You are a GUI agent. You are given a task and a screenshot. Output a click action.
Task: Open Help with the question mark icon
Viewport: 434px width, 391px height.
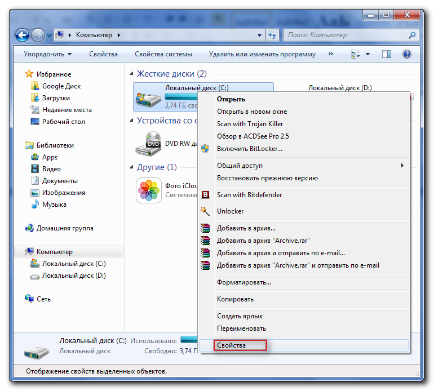407,54
